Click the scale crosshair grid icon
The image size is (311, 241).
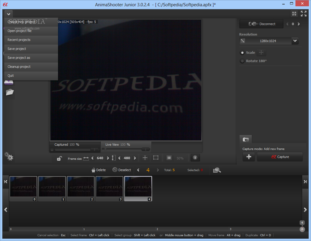point(261,53)
